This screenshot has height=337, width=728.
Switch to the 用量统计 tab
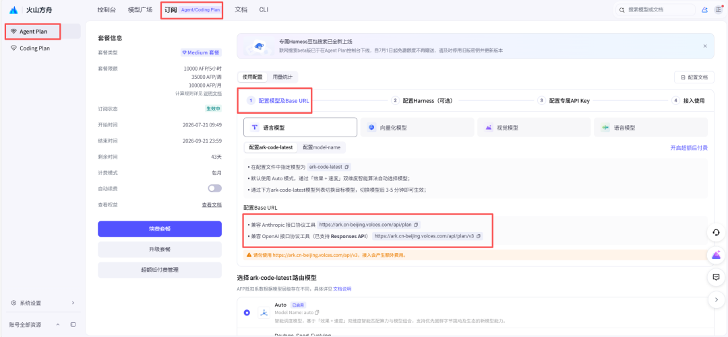(x=282, y=77)
